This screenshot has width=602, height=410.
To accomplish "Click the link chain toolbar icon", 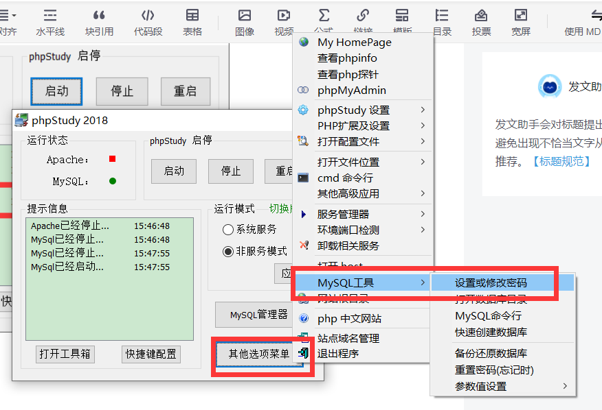I will (363, 15).
